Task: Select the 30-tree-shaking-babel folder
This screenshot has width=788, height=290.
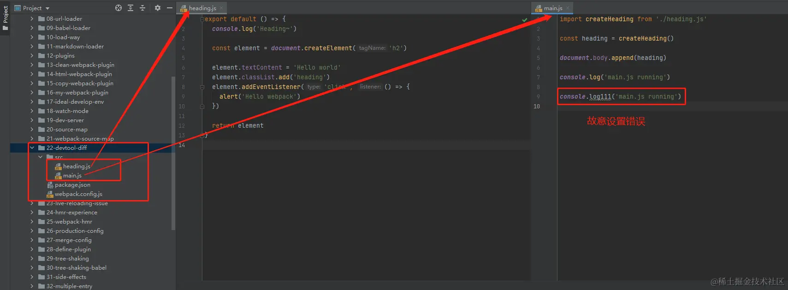Action: tap(77, 268)
